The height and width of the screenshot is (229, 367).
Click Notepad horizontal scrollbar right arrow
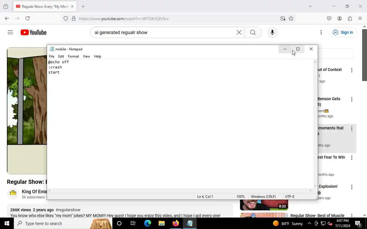tap(311, 191)
